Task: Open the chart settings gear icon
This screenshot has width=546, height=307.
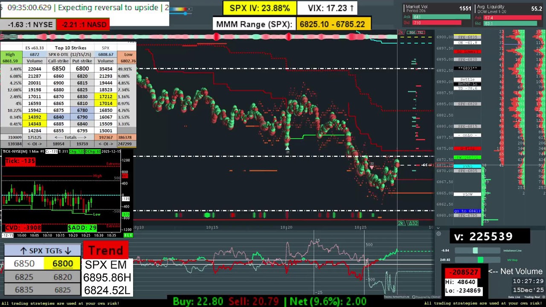Action: pyautogui.click(x=438, y=233)
